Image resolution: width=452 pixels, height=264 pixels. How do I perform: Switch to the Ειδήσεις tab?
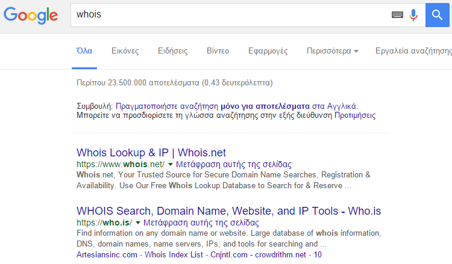click(173, 51)
